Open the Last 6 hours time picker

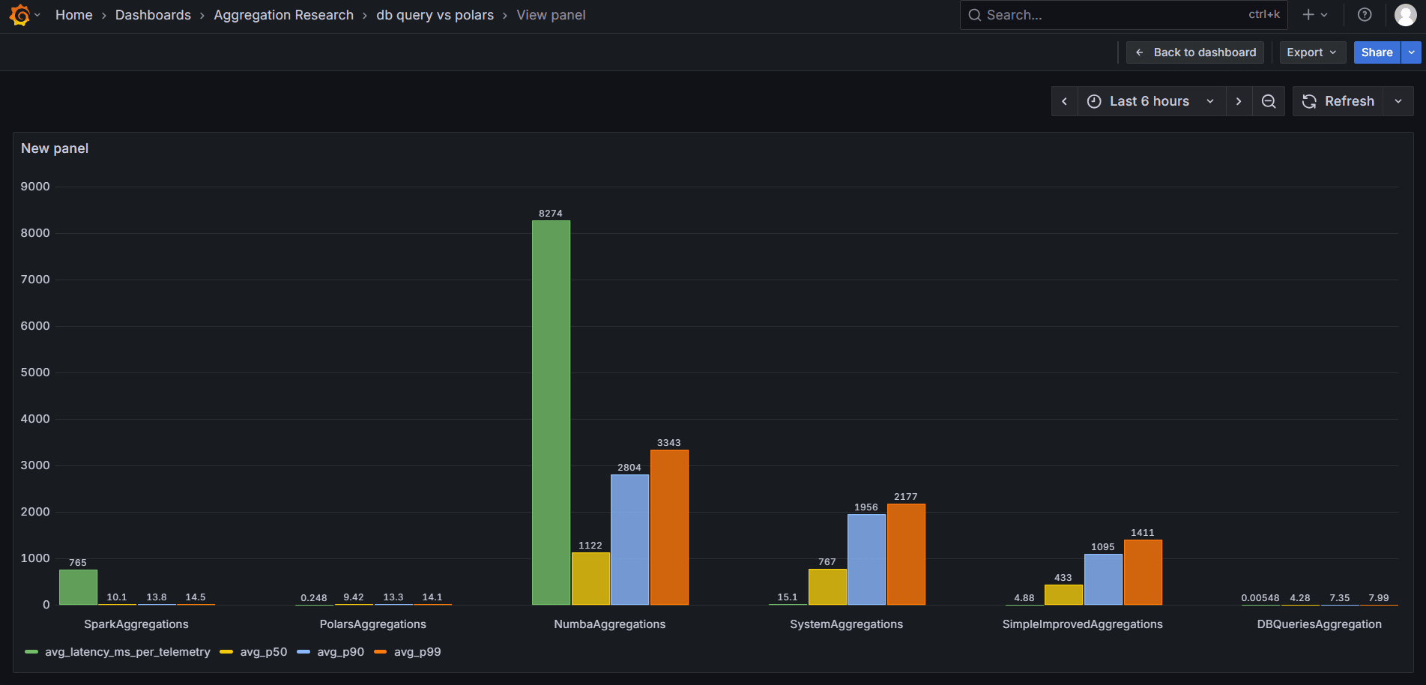(1150, 101)
